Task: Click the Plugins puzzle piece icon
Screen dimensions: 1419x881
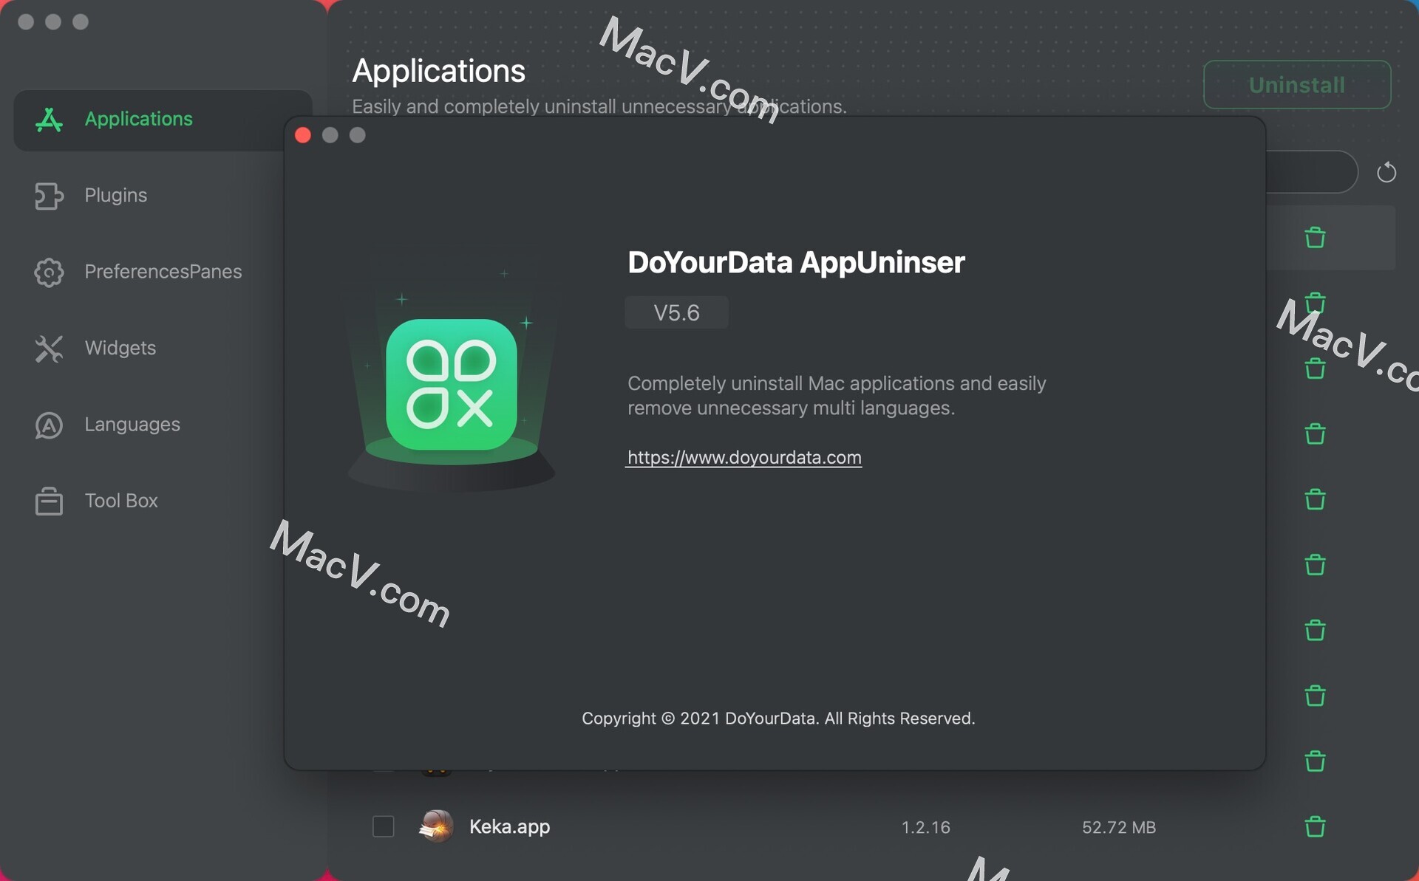Action: (x=49, y=196)
